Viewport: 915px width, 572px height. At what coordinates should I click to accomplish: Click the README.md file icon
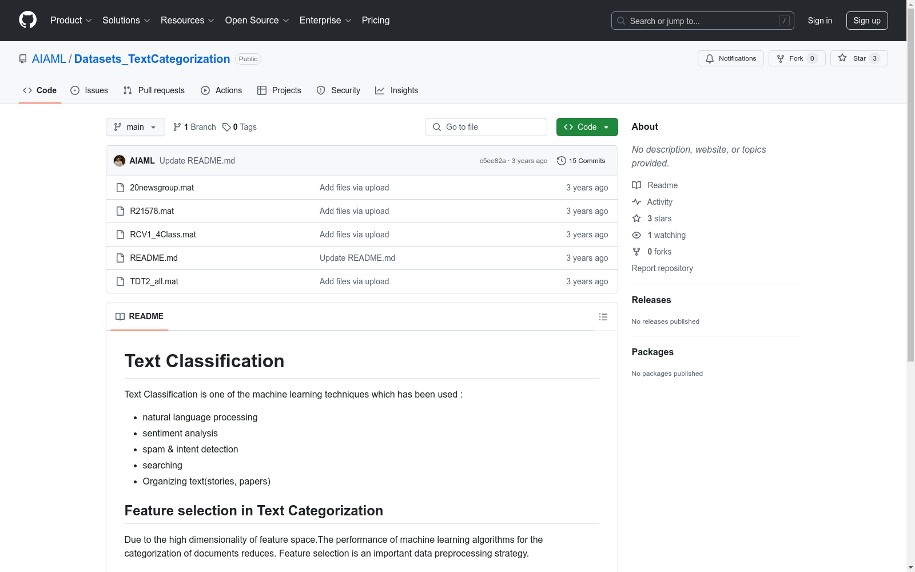tap(120, 258)
